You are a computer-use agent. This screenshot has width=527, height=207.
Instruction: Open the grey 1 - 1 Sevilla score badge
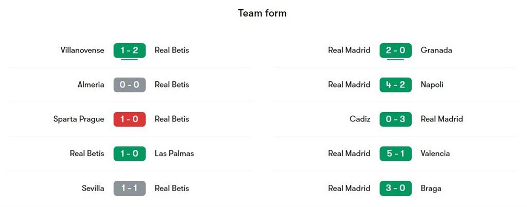point(129,188)
